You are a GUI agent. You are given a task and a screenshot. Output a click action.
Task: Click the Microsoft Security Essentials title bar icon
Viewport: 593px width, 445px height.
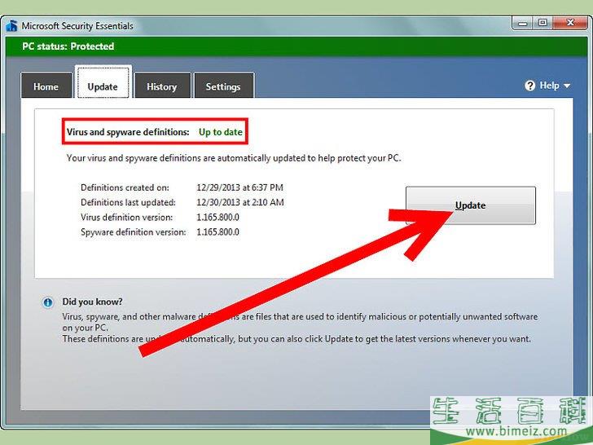pyautogui.click(x=11, y=26)
